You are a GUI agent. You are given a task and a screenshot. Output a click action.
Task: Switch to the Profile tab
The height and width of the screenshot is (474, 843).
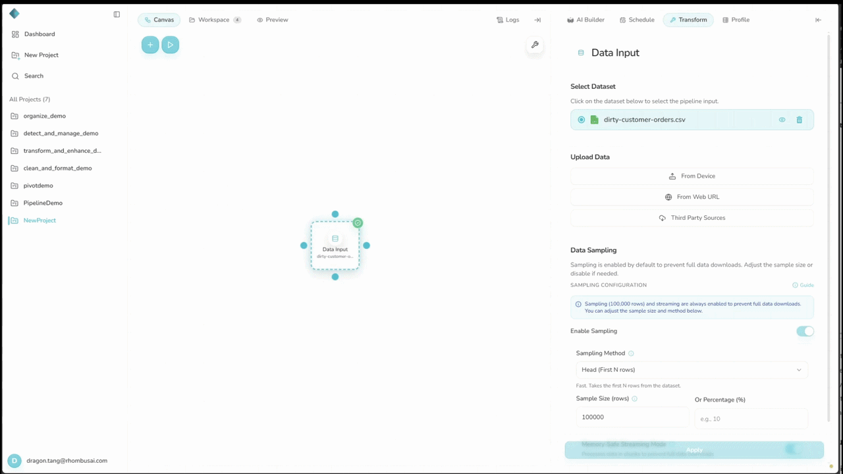pyautogui.click(x=736, y=20)
